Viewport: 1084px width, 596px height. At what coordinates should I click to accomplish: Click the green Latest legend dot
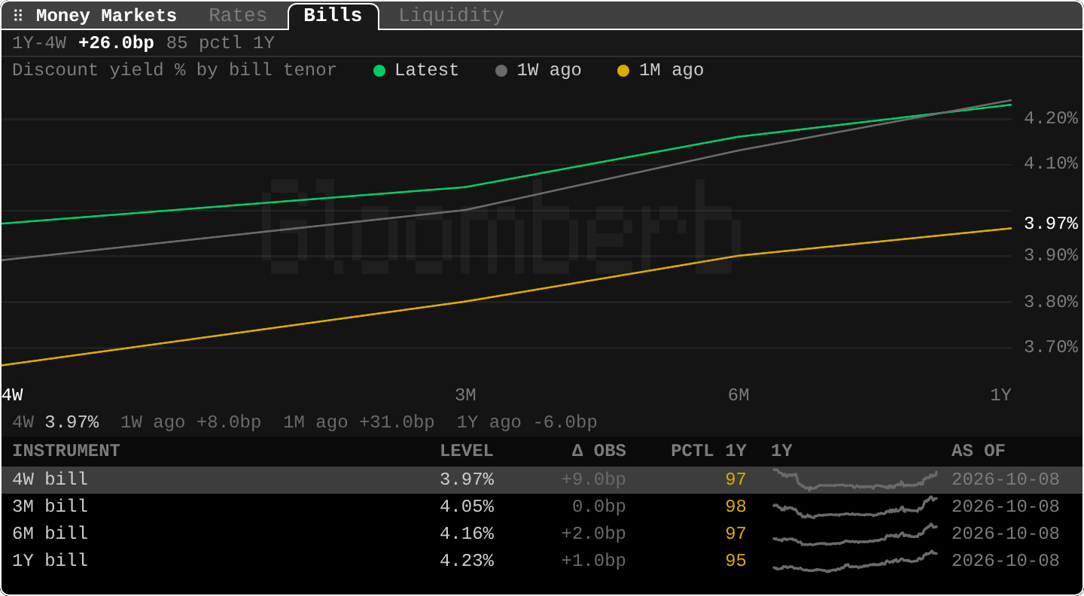[379, 71]
